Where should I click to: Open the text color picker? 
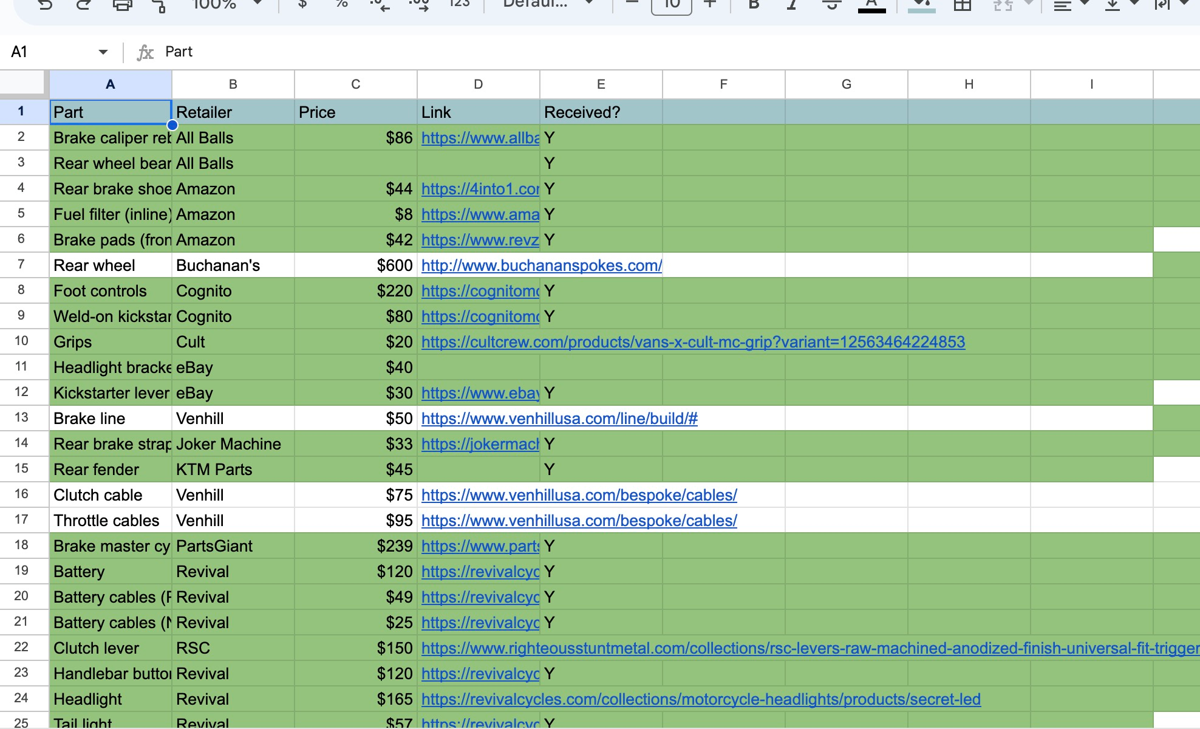point(871,5)
